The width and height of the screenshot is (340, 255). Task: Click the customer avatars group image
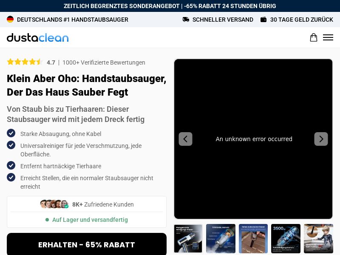(54, 204)
